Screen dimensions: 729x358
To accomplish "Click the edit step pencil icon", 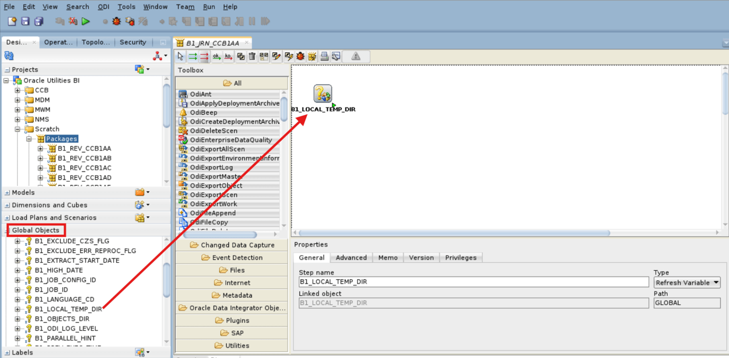I will [276, 57].
